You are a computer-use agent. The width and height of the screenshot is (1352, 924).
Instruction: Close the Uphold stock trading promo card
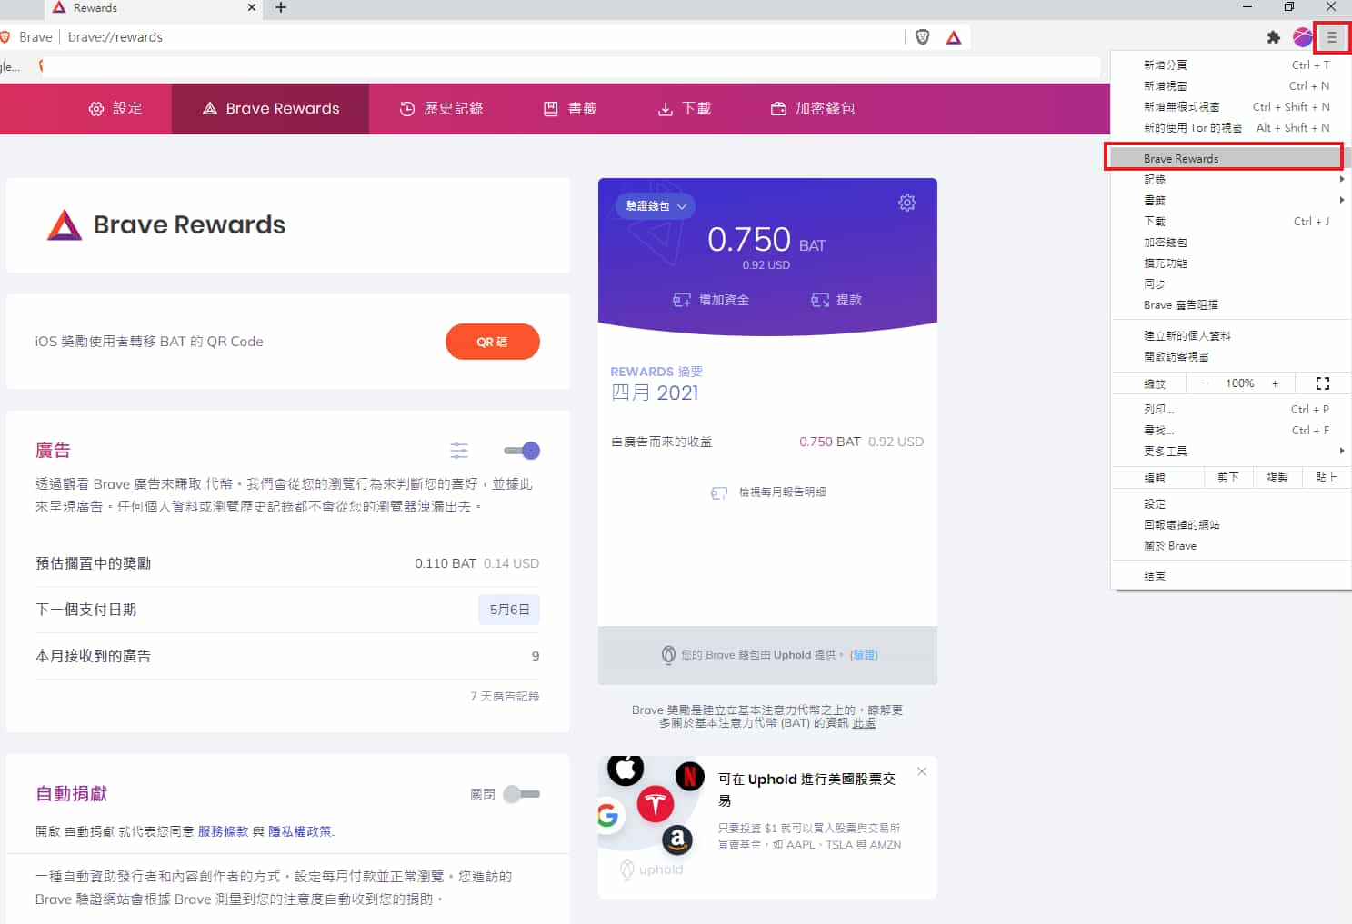[x=921, y=771]
